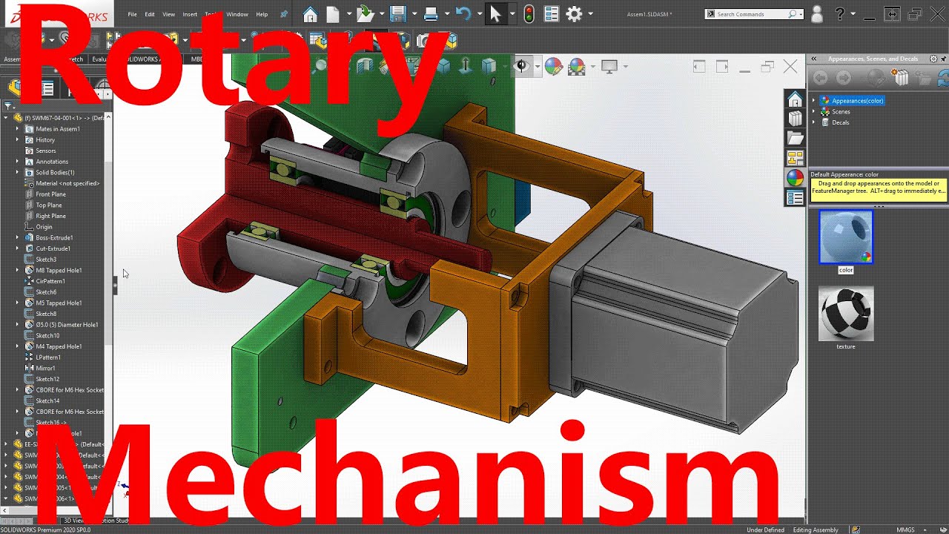Expand the Scenes tree node
The width and height of the screenshot is (949, 534).
coord(813,112)
